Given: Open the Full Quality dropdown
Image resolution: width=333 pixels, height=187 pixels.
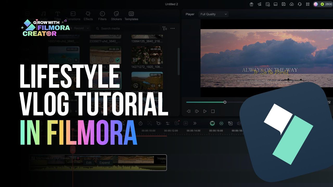Looking at the screenshot, I should (x=213, y=14).
